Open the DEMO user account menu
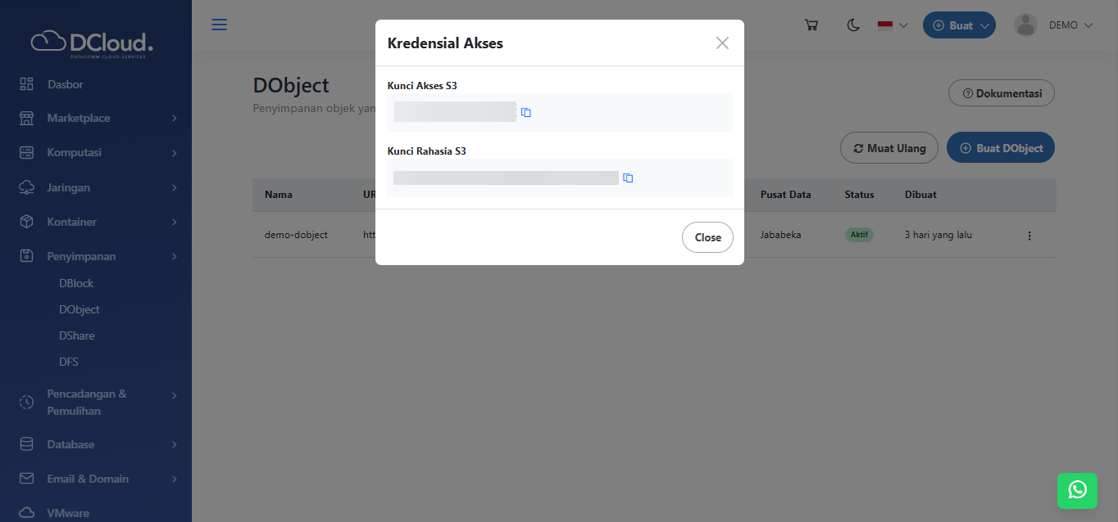Screen dimensions: 1118x522 tap(1054, 25)
